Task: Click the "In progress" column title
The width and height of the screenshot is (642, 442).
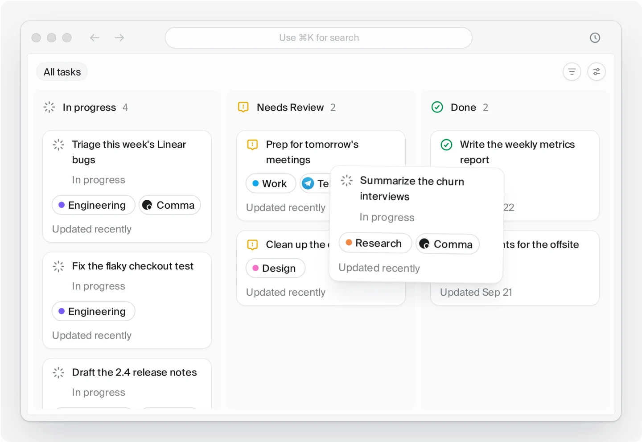Action: tap(89, 107)
